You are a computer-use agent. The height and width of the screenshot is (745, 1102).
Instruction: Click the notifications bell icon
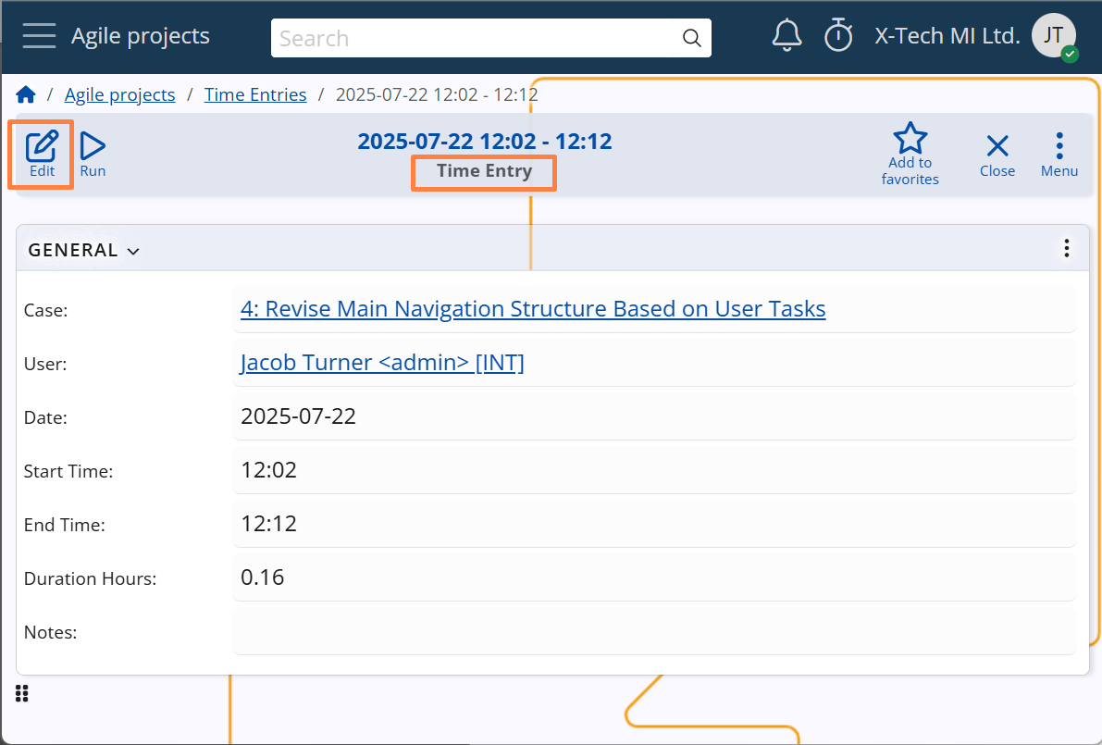(x=786, y=36)
